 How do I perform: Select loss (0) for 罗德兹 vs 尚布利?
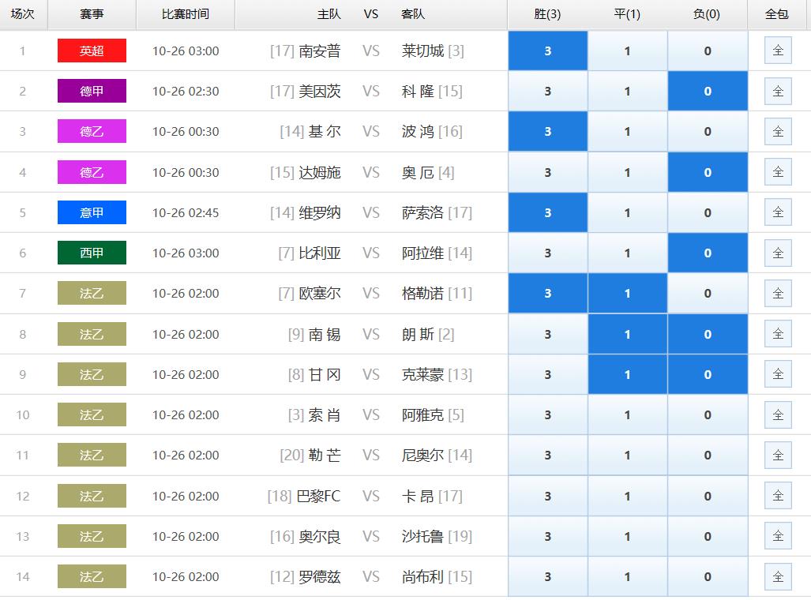tap(708, 577)
